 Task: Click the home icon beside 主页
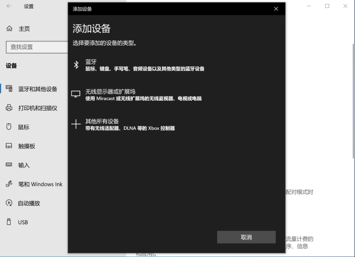click(x=9, y=29)
